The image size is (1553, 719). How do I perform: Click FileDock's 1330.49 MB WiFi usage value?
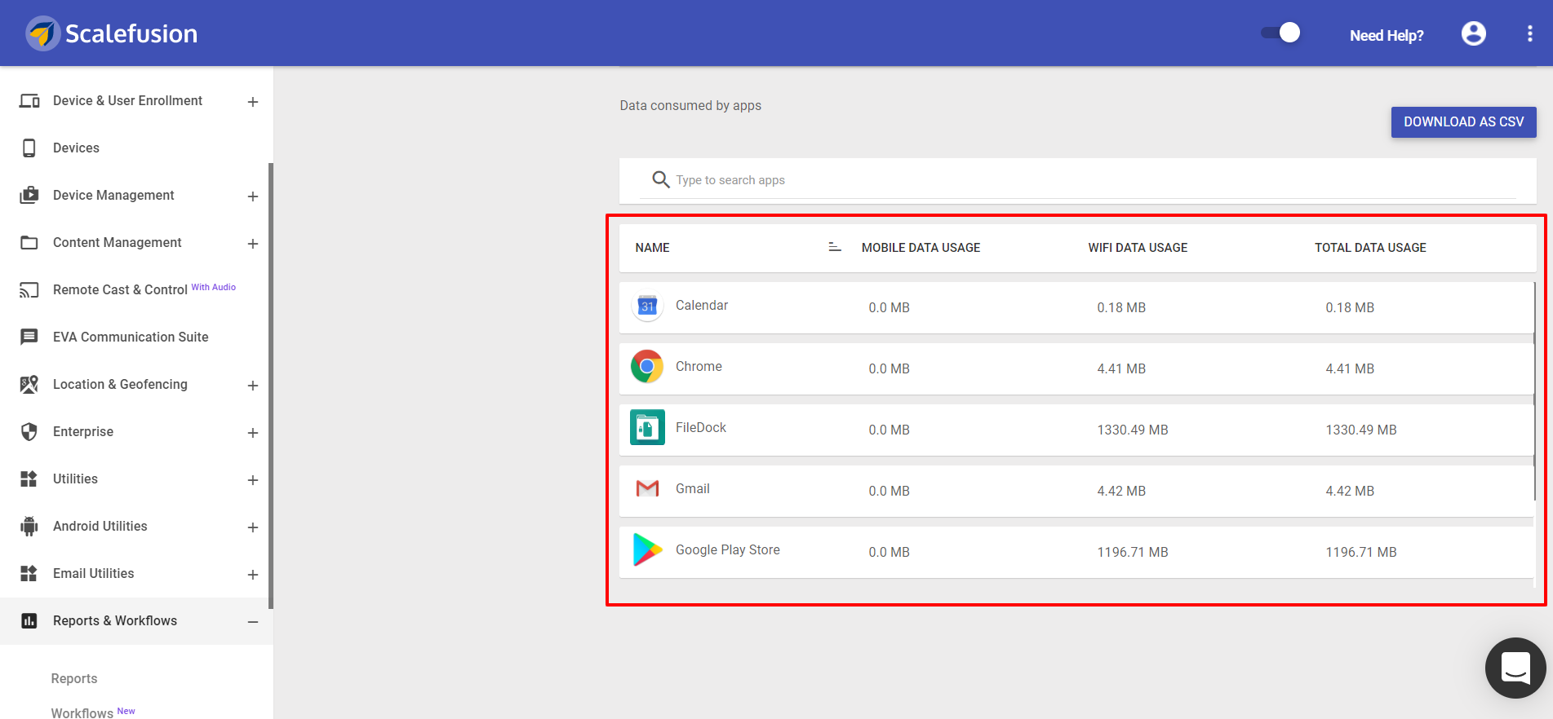click(x=1133, y=430)
